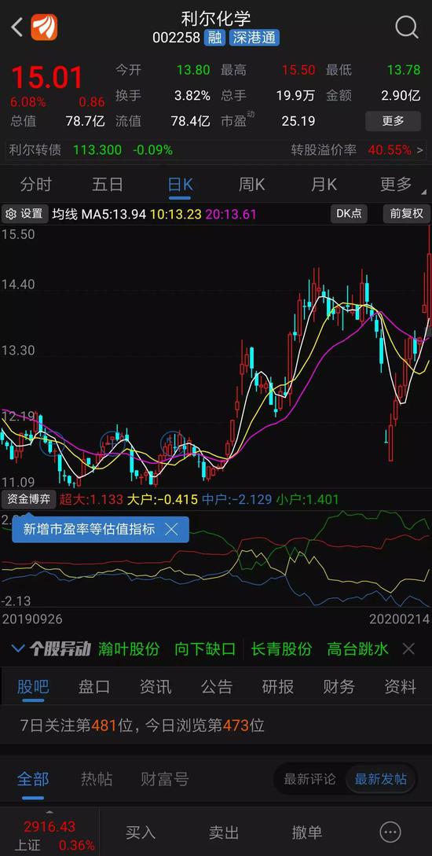This screenshot has height=856, width=432.
Task: Open the 前复权 adjustment dropdown
Action: point(406,214)
